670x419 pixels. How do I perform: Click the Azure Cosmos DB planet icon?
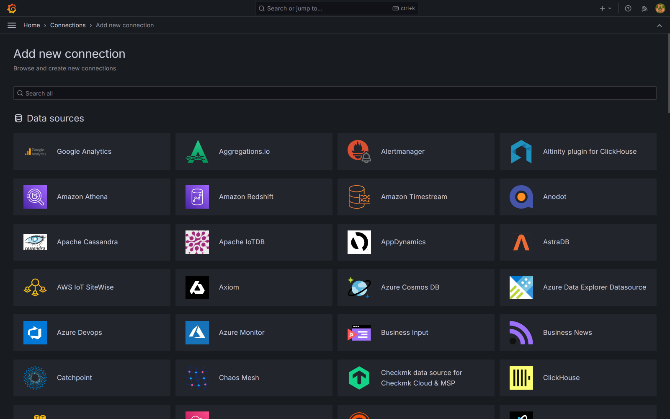pyautogui.click(x=359, y=287)
